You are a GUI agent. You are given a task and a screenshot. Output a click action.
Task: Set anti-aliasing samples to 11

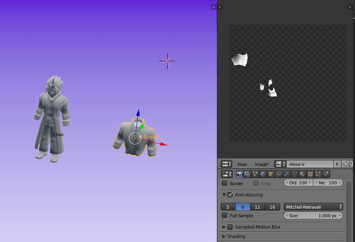[258, 207]
